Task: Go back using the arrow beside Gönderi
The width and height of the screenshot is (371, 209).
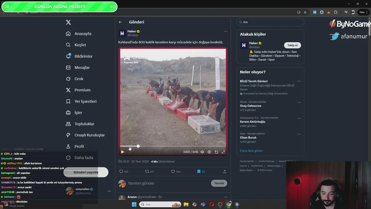Action: (120, 22)
